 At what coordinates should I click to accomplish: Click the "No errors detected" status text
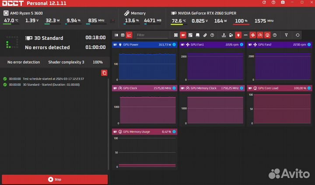click(47, 47)
